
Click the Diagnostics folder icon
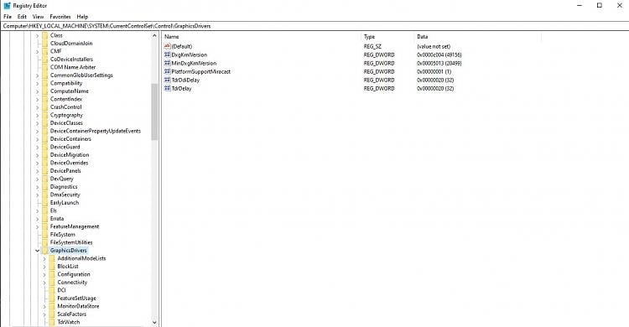click(x=44, y=187)
